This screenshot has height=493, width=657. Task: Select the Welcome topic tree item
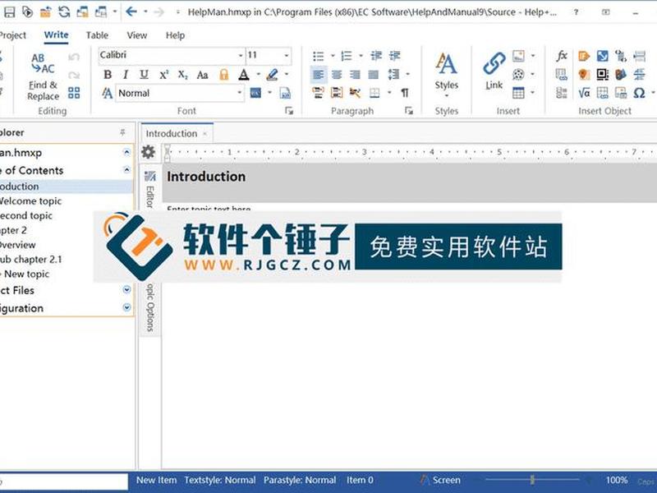point(30,201)
